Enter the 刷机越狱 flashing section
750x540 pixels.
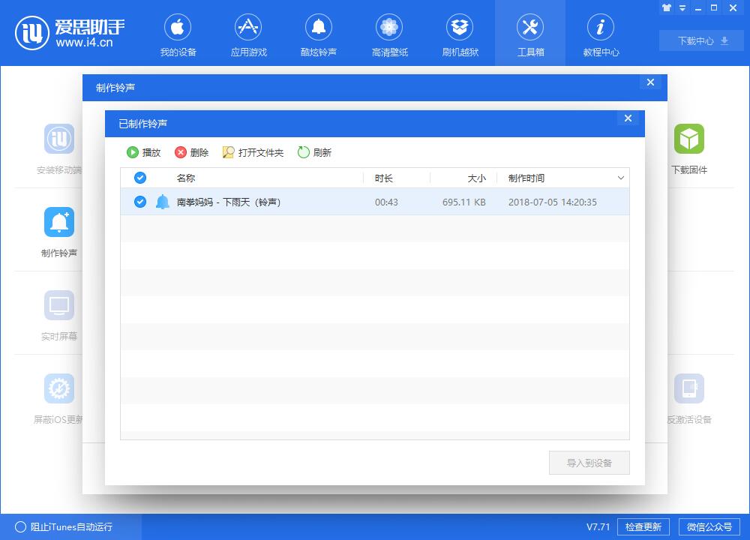tap(459, 34)
